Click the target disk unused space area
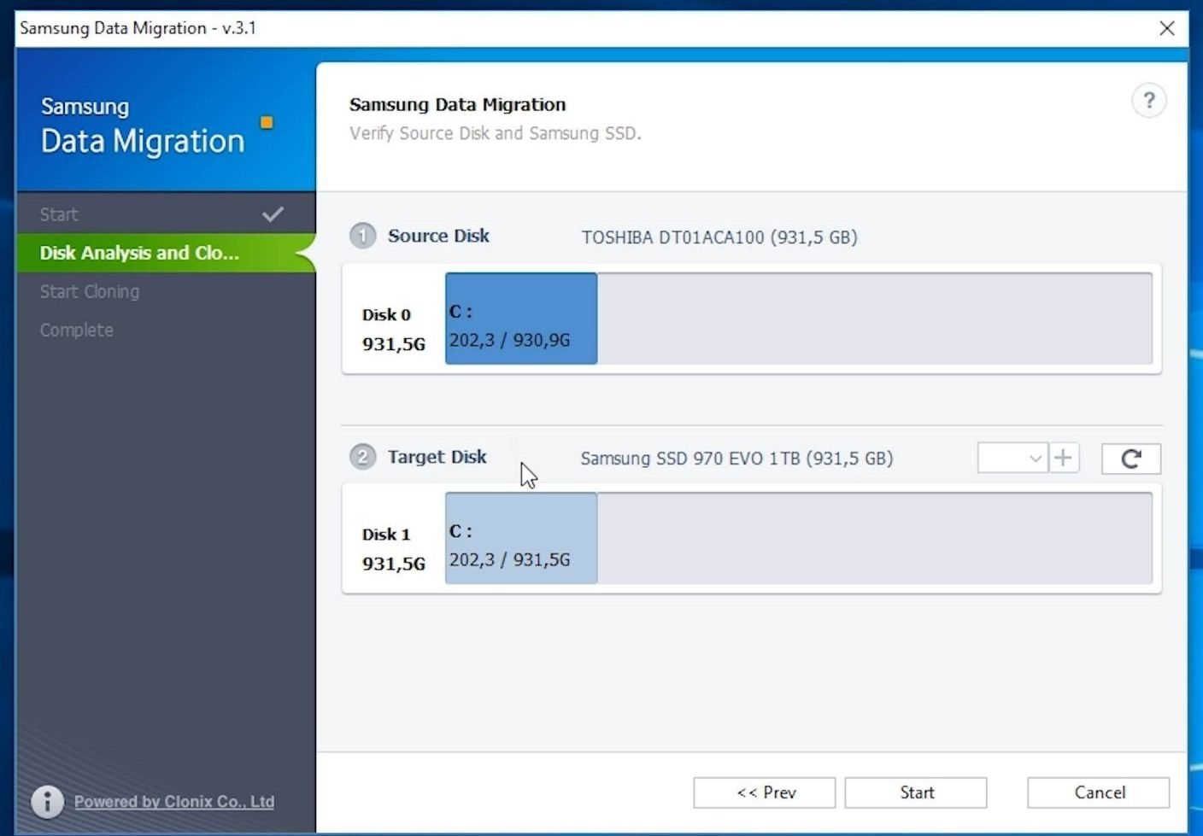This screenshot has height=836, width=1203. click(875, 538)
